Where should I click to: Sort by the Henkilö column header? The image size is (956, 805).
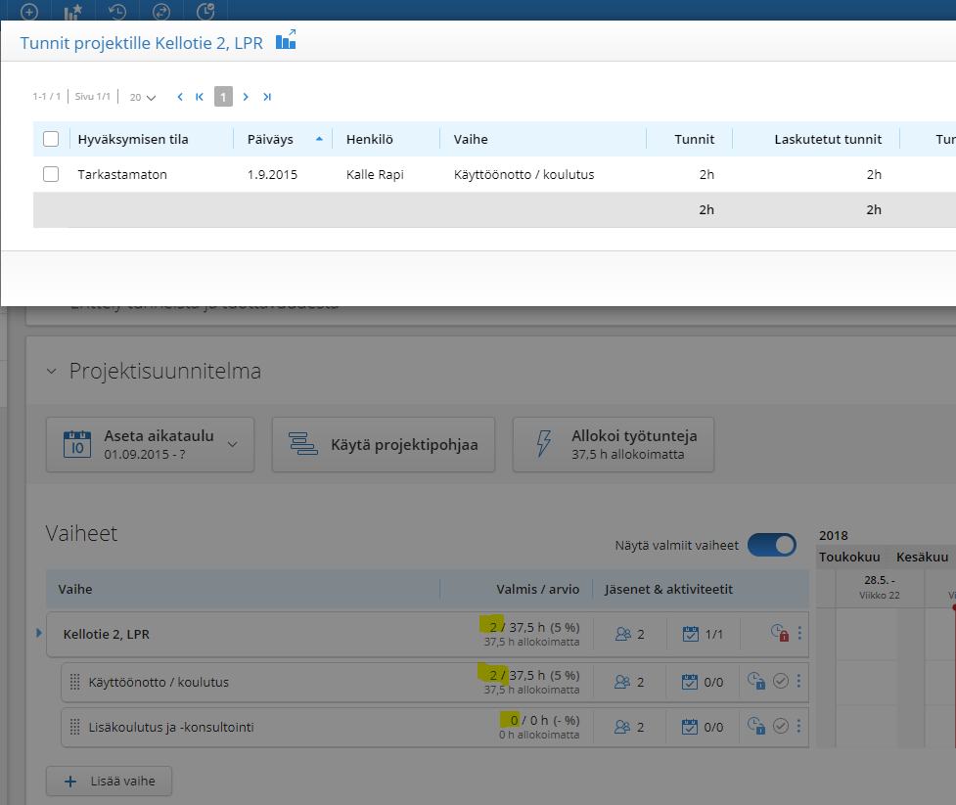[x=370, y=139]
